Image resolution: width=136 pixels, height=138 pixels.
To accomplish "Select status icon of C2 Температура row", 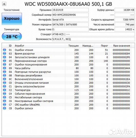I will click(x=5, y=90).
